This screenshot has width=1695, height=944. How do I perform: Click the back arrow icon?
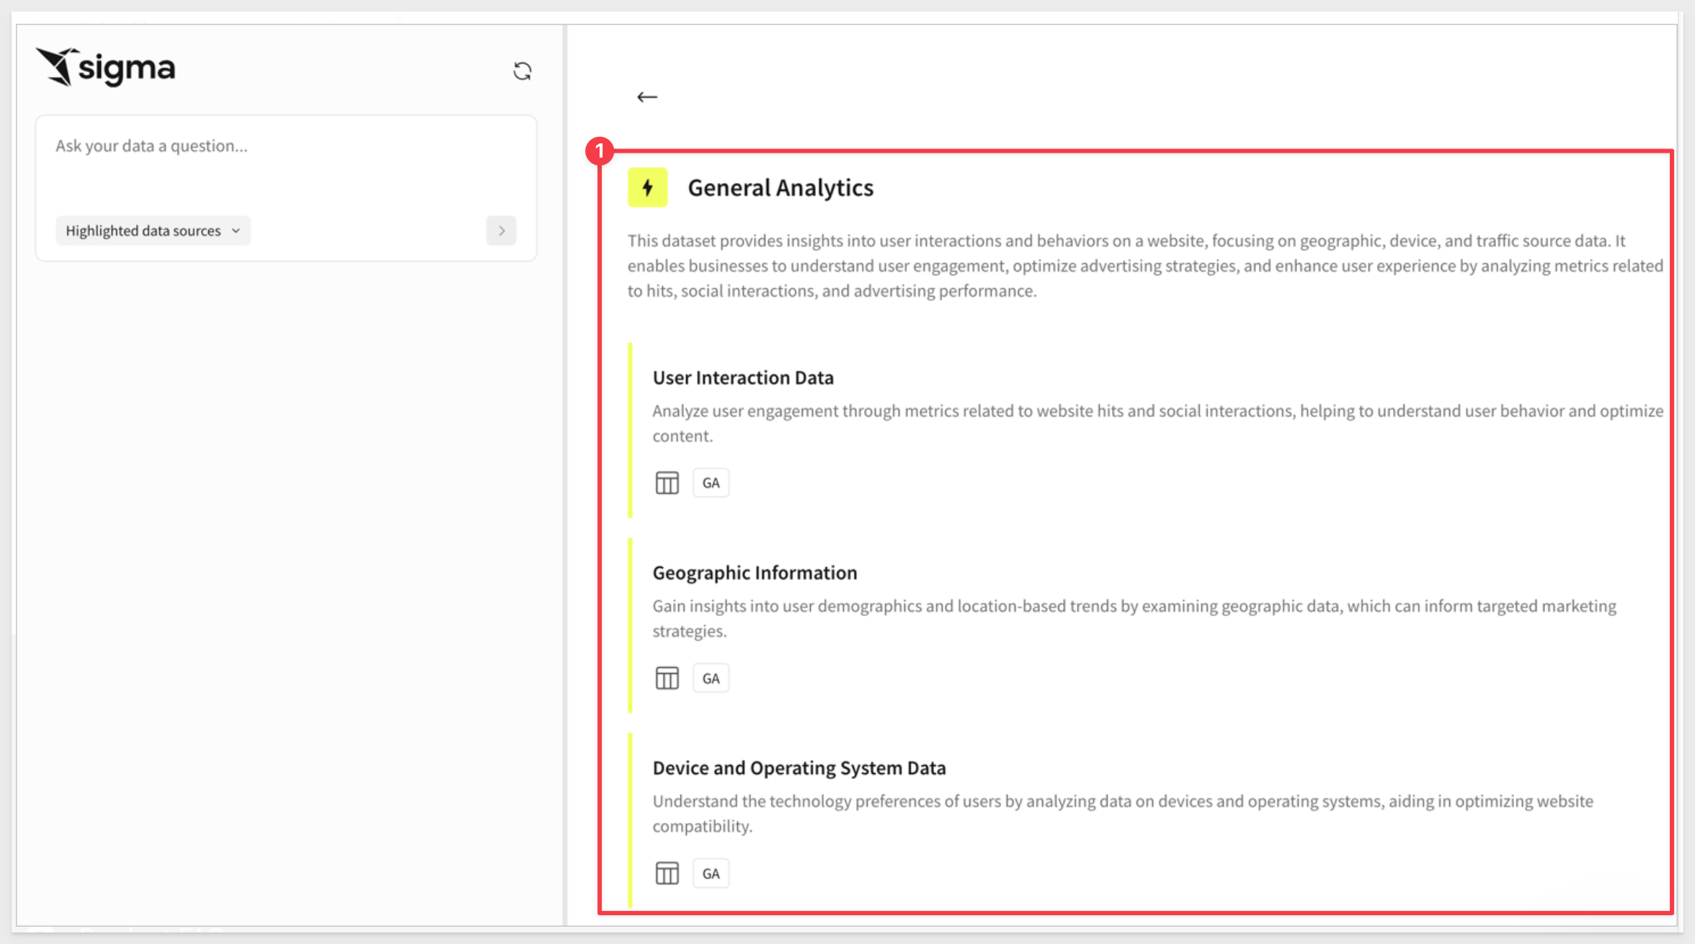(x=647, y=97)
